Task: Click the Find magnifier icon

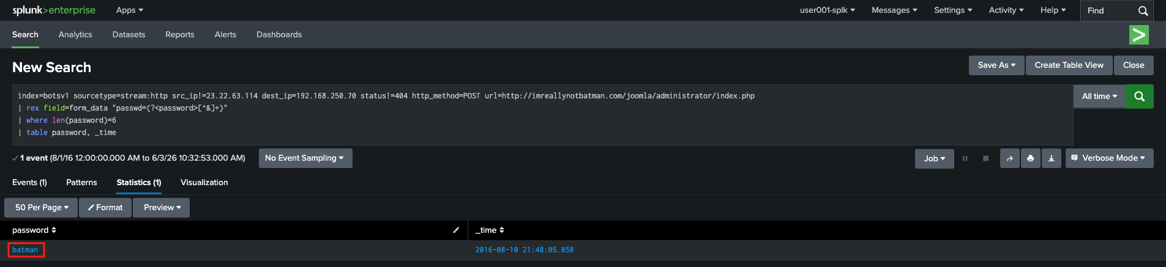Action: click(x=1143, y=10)
